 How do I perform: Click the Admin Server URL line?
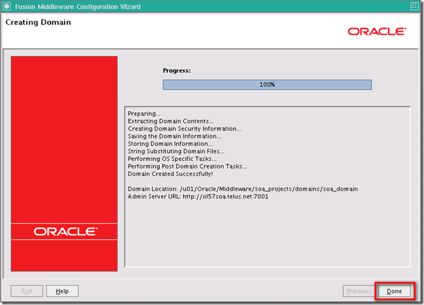tap(198, 196)
